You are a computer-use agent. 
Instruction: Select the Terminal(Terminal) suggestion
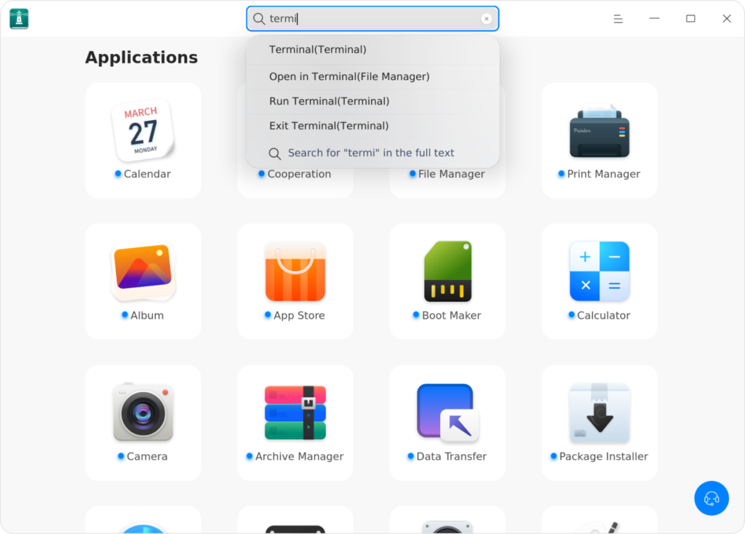tap(317, 49)
